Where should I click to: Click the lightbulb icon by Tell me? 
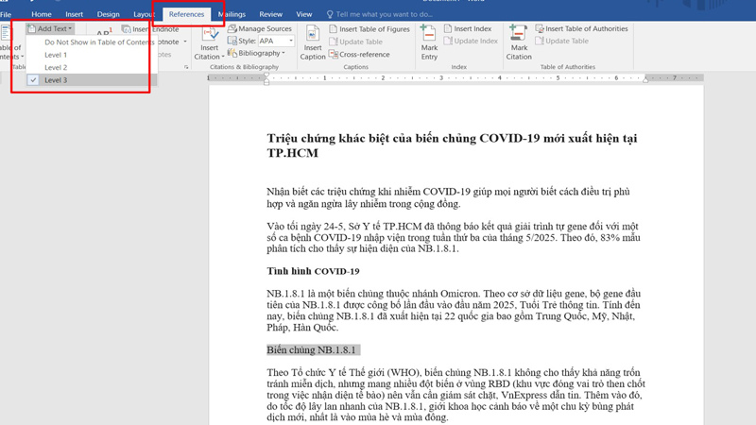[x=330, y=14]
